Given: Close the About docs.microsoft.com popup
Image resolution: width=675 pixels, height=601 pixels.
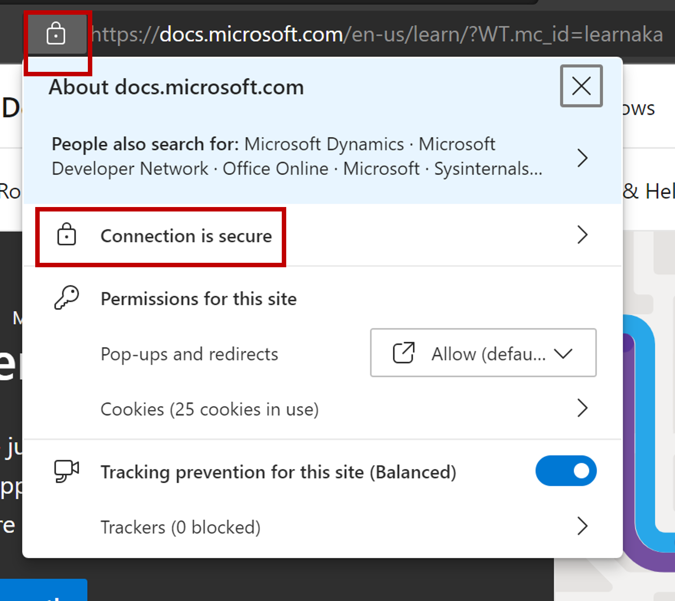Looking at the screenshot, I should (x=581, y=86).
